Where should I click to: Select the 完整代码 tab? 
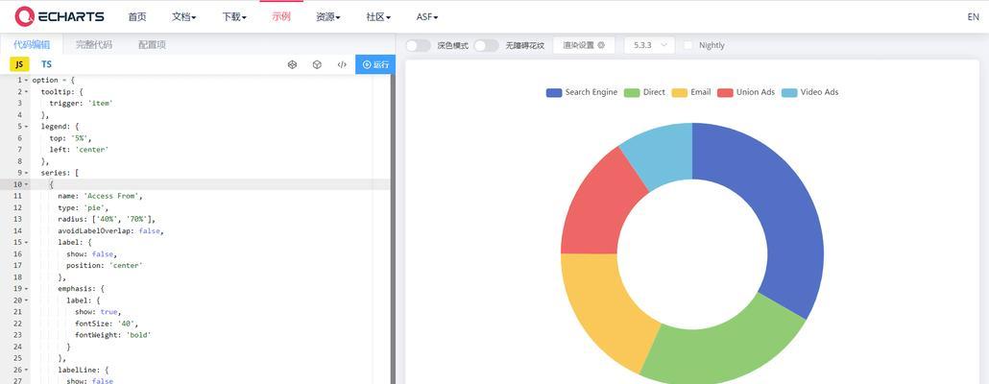tap(94, 45)
